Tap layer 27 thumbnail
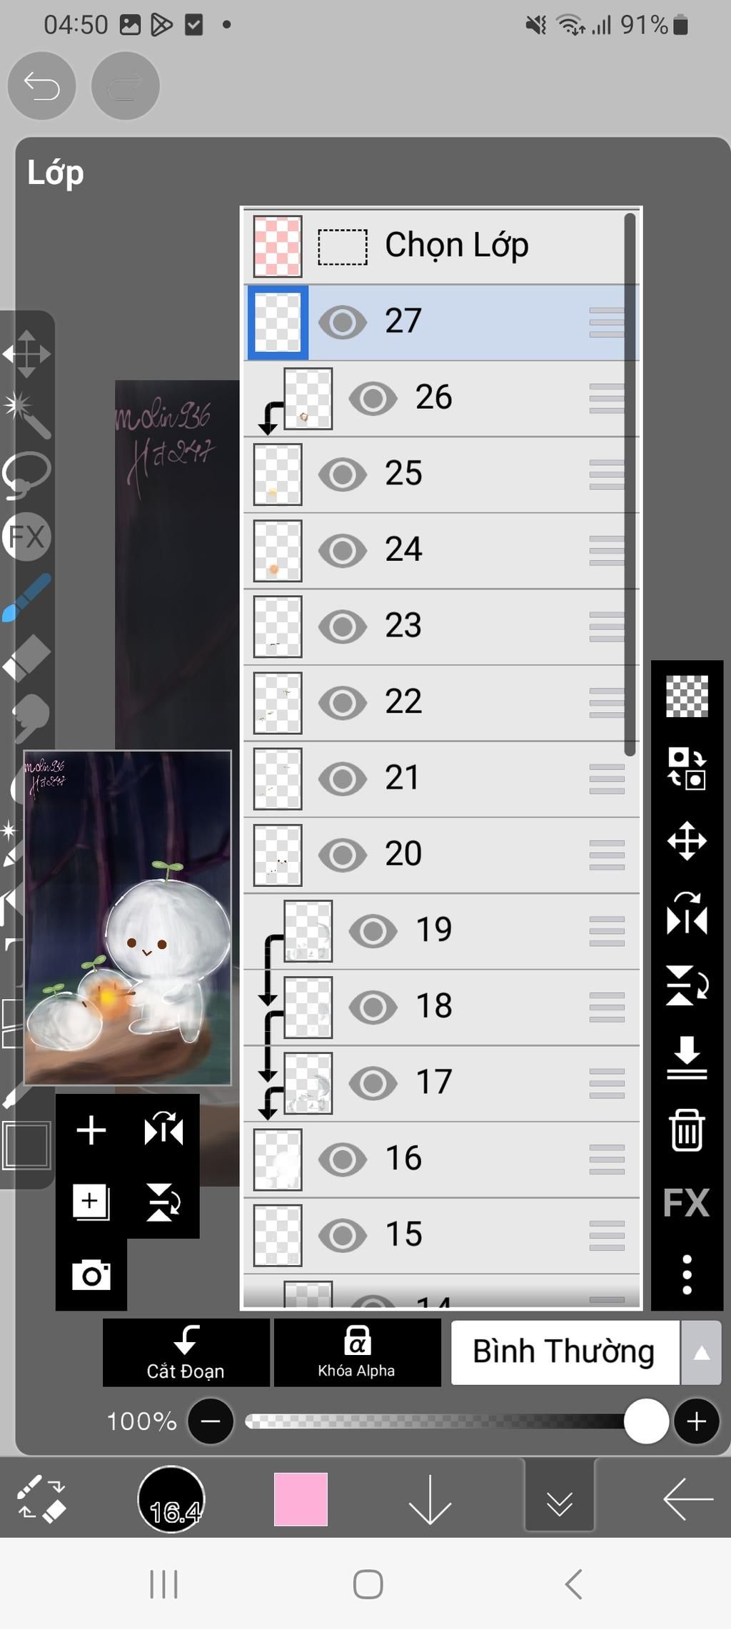 tap(278, 322)
